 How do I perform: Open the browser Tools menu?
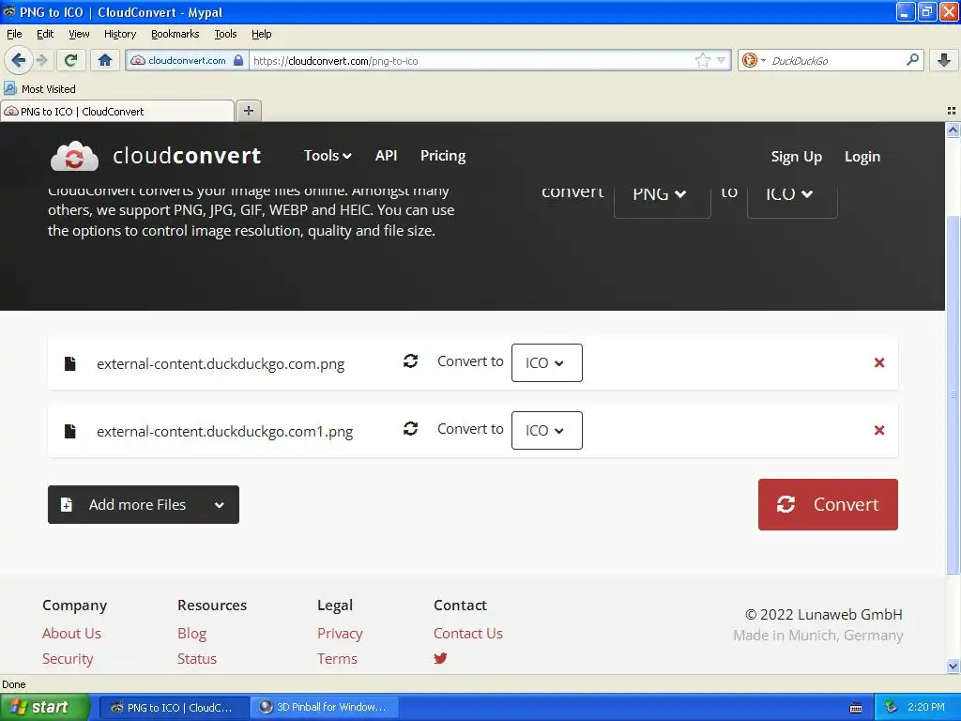pyautogui.click(x=225, y=34)
